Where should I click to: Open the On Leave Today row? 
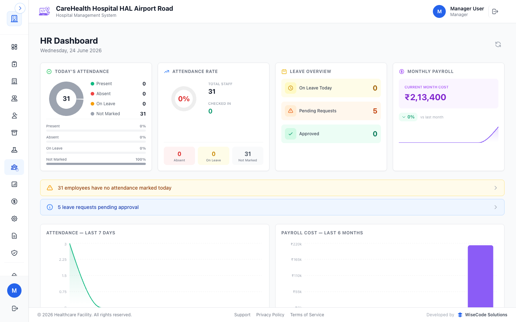pos(331,88)
